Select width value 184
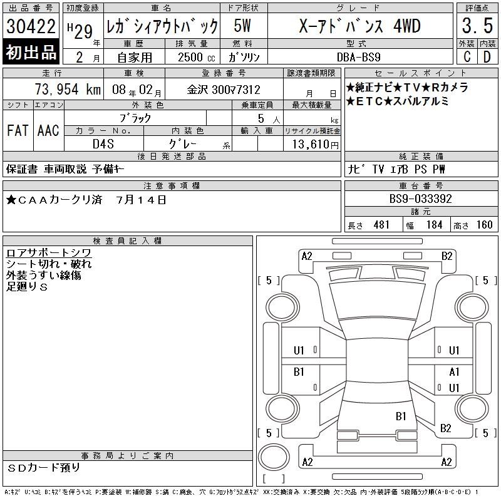This screenshot has width=501, height=501. [x=435, y=225]
